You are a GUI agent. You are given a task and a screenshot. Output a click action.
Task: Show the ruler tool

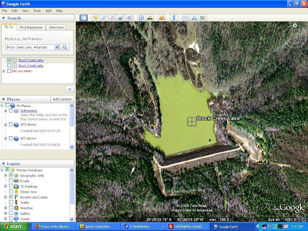[x=174, y=18]
